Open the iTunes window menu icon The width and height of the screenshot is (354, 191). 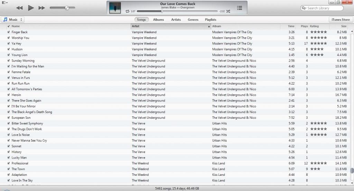click(4, 2)
